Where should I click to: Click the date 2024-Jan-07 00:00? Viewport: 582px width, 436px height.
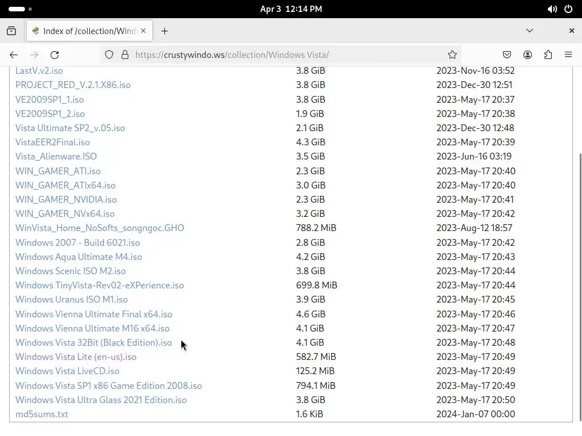click(476, 414)
